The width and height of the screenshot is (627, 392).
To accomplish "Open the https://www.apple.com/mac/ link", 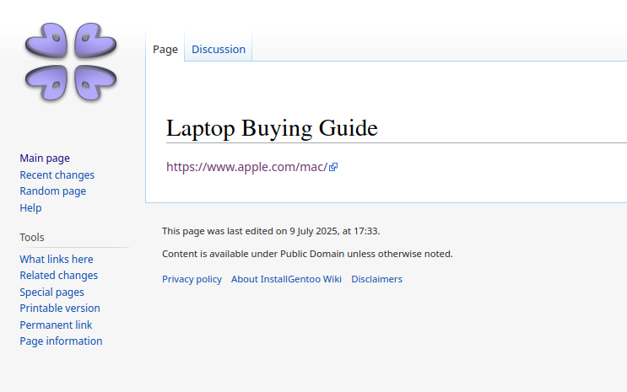I will tap(246, 167).
